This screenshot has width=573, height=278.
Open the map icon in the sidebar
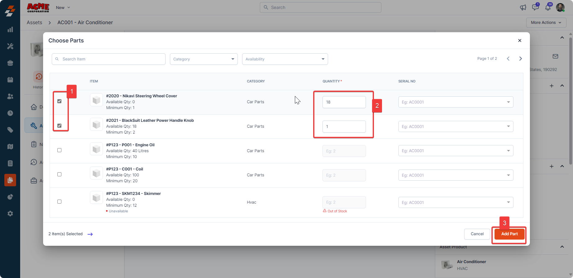pos(10,147)
